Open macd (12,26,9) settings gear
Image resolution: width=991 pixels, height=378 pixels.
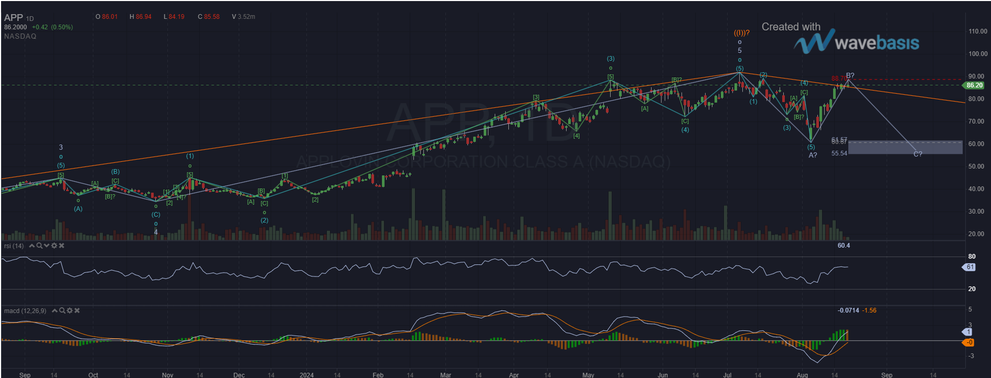69,310
